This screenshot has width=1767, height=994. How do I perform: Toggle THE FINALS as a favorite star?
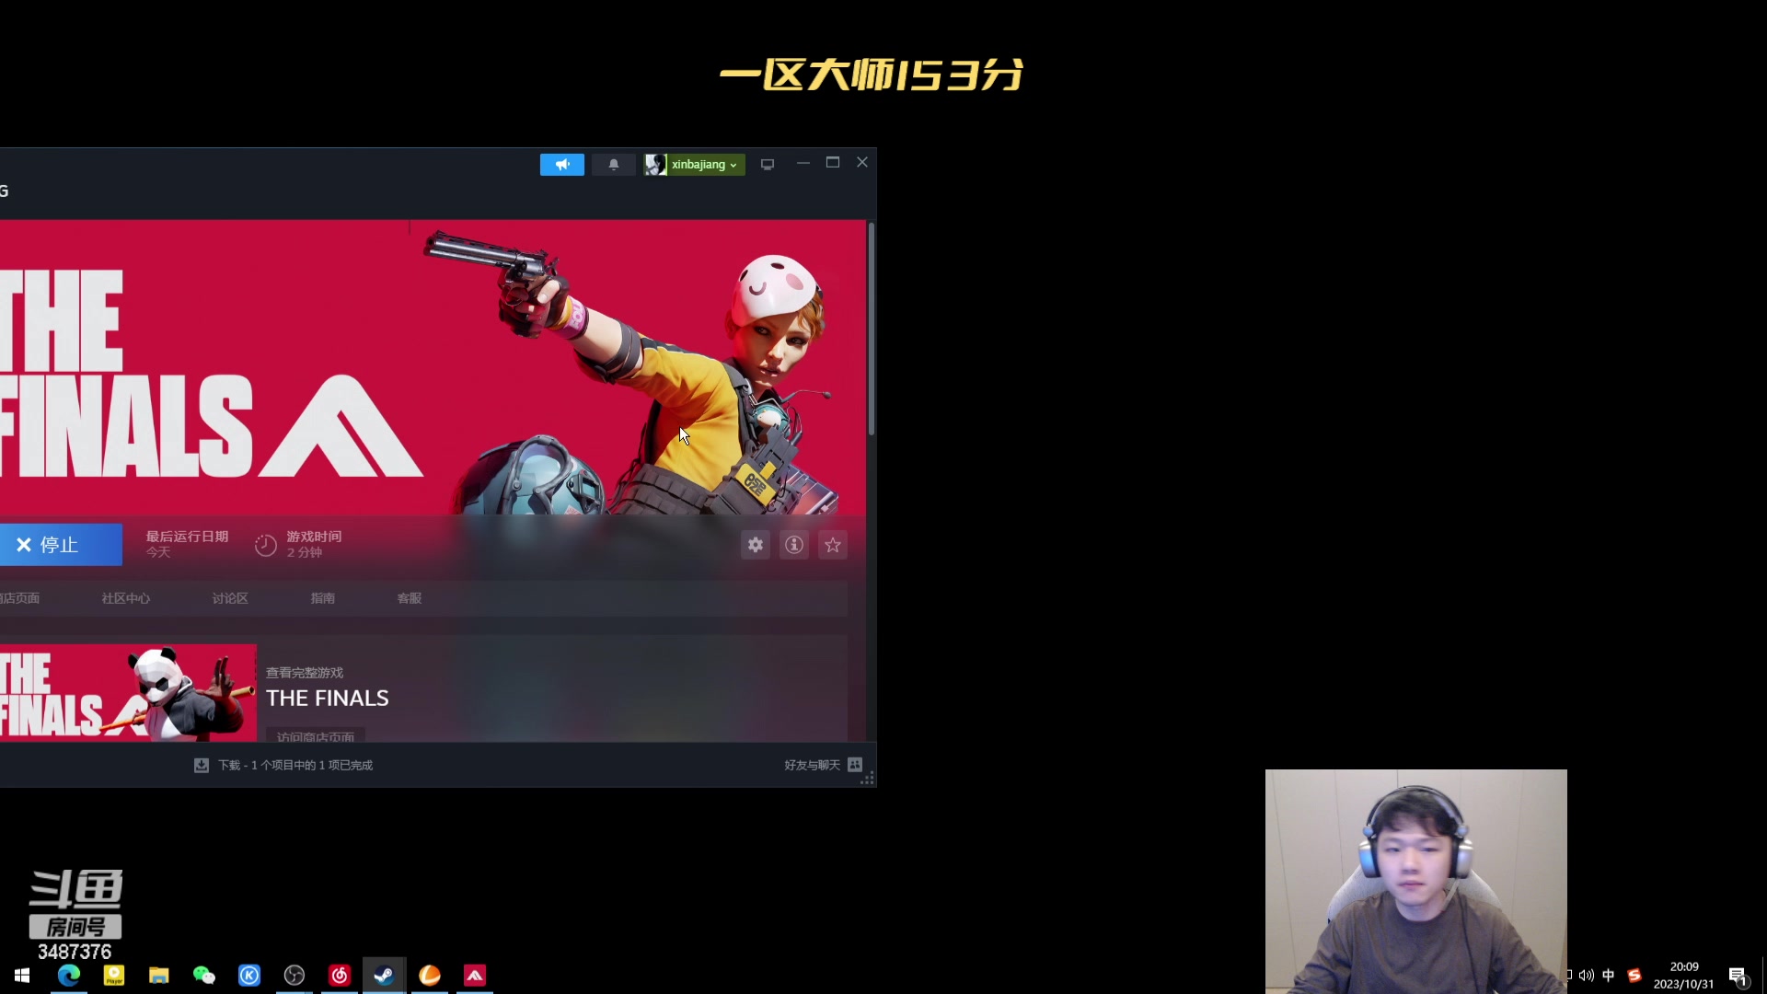832,545
